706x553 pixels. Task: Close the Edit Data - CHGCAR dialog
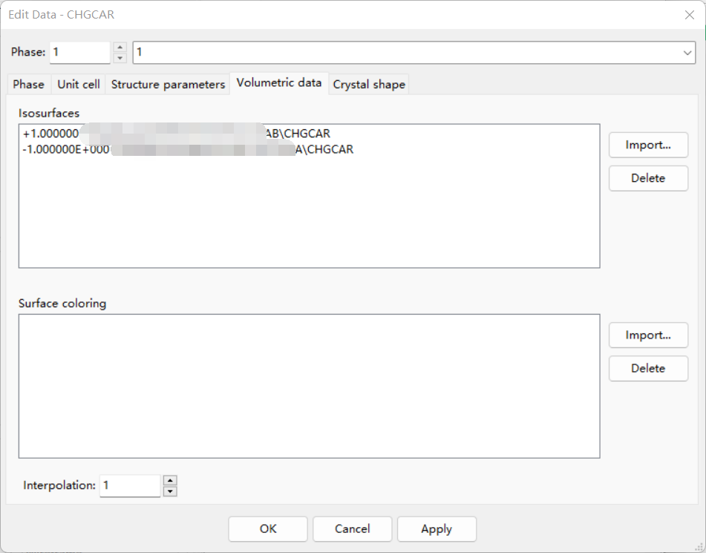[690, 15]
